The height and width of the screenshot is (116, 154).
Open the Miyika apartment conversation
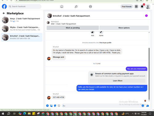tap(22, 29)
